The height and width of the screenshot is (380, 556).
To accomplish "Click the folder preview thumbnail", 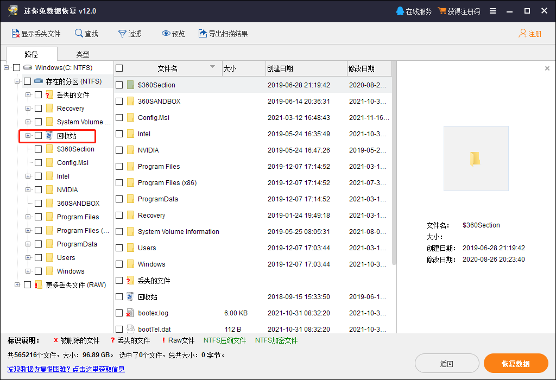I will 476,159.
